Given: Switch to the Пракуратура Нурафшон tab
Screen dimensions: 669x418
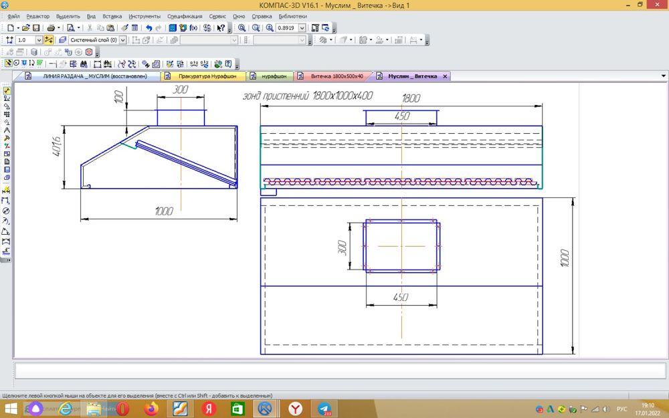Looking at the screenshot, I should [x=207, y=76].
